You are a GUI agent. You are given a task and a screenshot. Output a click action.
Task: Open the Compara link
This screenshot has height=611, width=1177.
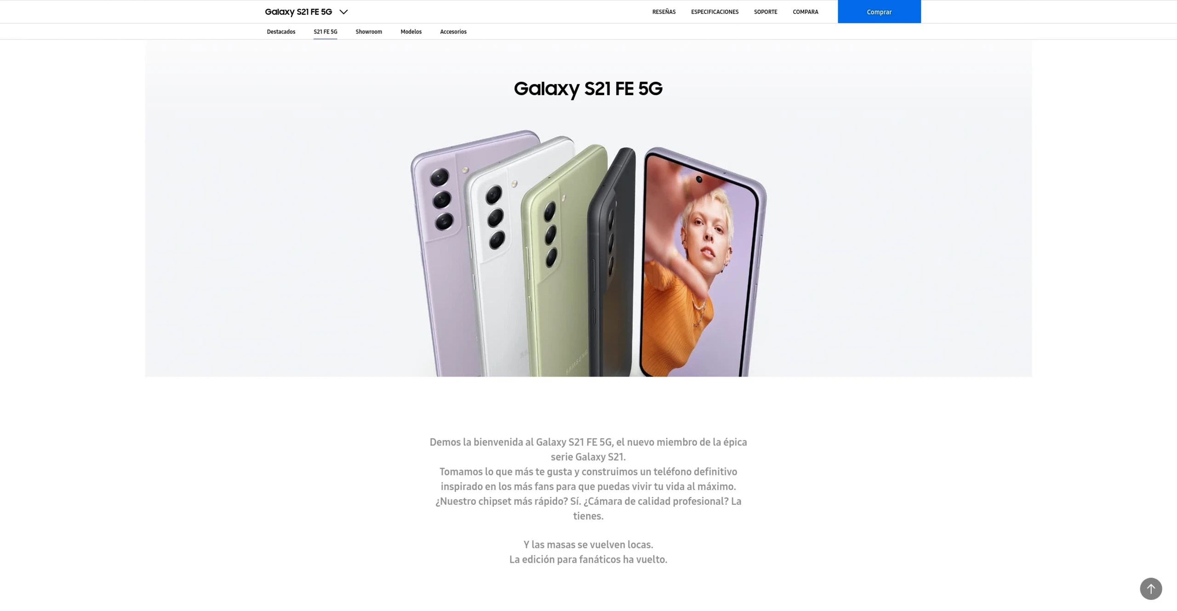[x=805, y=12]
